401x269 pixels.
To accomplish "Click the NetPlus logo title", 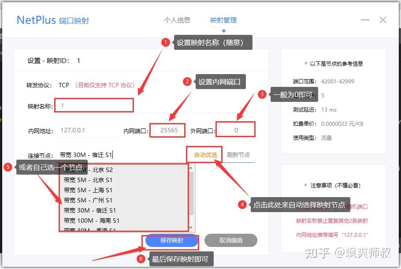I will 35,19.
